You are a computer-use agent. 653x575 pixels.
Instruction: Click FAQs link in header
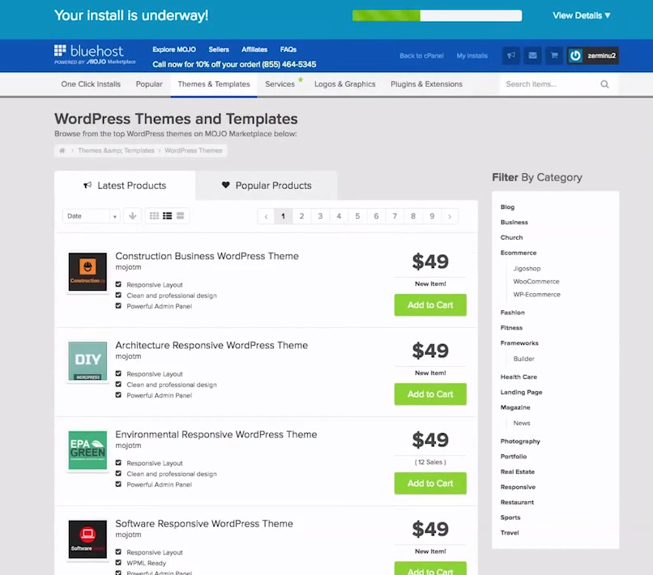(x=288, y=49)
